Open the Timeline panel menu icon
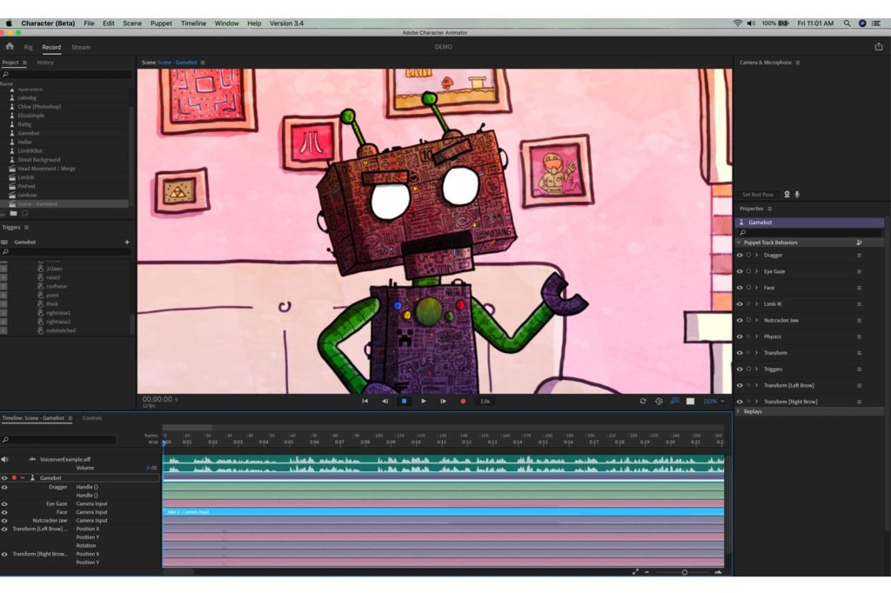The height and width of the screenshot is (593, 891). (70, 418)
